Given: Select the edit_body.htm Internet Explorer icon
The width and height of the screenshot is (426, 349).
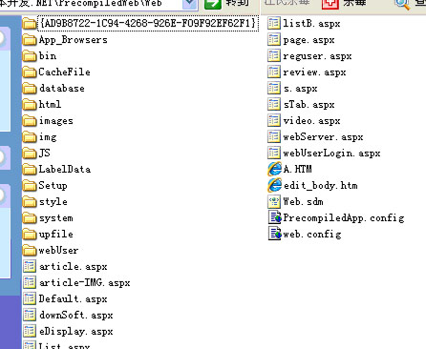Looking at the screenshot, I should [x=274, y=185].
